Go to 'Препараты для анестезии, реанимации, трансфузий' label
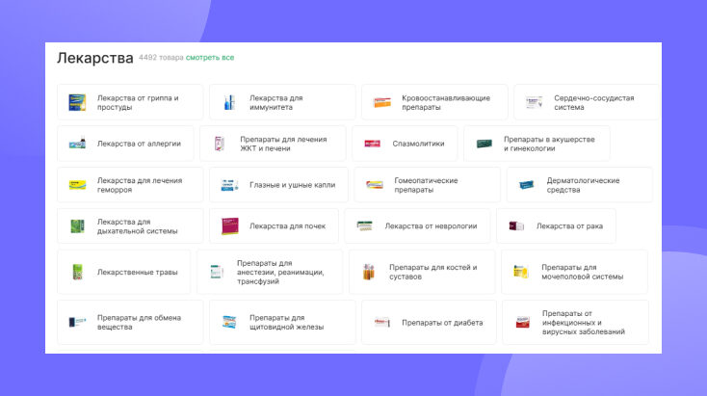707x396 pixels. (280, 272)
